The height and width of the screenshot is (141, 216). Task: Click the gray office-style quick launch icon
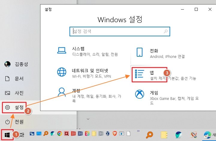point(101,133)
